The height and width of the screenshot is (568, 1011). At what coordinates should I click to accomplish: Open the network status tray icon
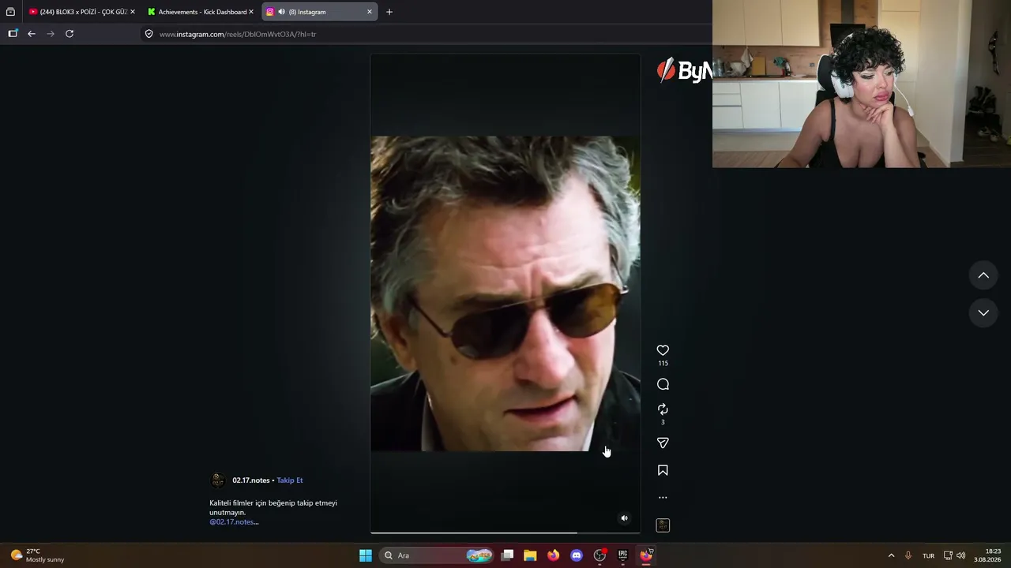tap(948, 555)
